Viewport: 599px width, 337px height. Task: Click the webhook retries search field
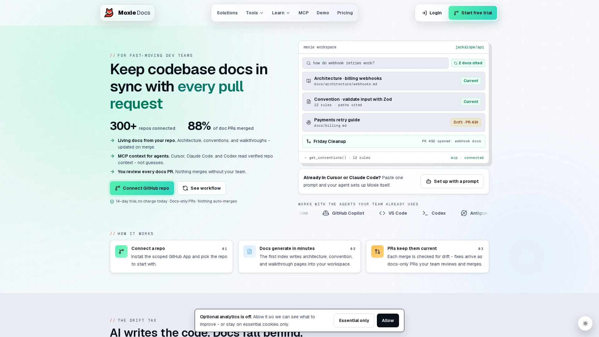pos(375,63)
